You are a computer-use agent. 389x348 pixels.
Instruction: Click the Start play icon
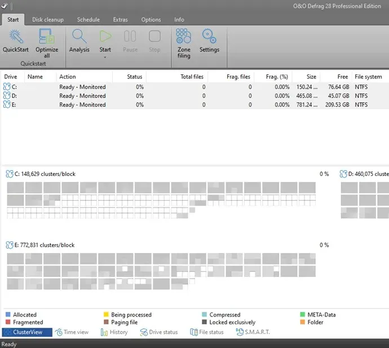(x=105, y=36)
